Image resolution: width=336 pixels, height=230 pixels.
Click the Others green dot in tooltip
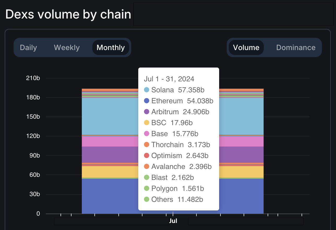click(x=147, y=199)
